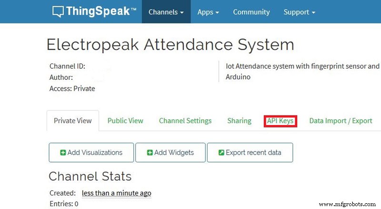
Task: Click the 'Entries: 0' counter text
Action: 64,204
